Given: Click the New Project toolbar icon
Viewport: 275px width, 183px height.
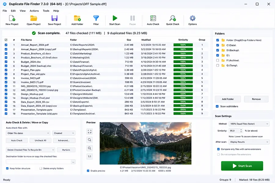Looking at the screenshot, I should [x=12, y=18].
